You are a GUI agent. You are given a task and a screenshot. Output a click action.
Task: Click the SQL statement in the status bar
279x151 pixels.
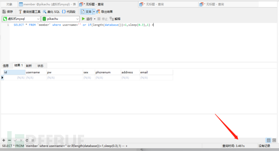[x=65, y=146]
